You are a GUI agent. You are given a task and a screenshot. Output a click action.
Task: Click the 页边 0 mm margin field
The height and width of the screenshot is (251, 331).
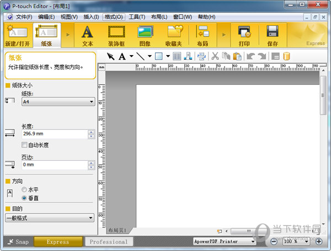point(55,165)
